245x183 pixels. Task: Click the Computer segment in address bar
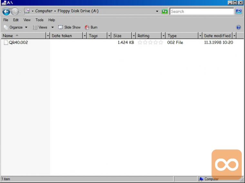pos(44,11)
